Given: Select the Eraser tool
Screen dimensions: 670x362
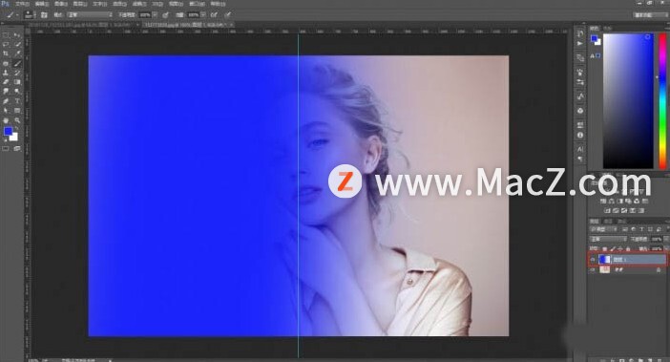Looking at the screenshot, I should pyautogui.click(x=6, y=82).
